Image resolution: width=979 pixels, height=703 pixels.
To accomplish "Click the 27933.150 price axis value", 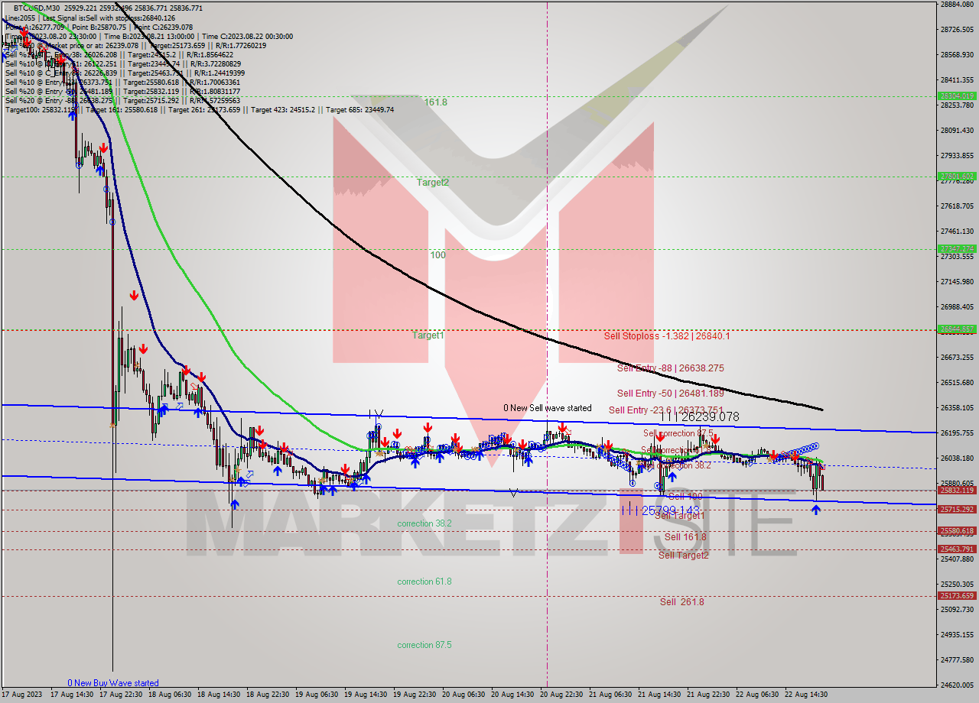I will click(957, 156).
